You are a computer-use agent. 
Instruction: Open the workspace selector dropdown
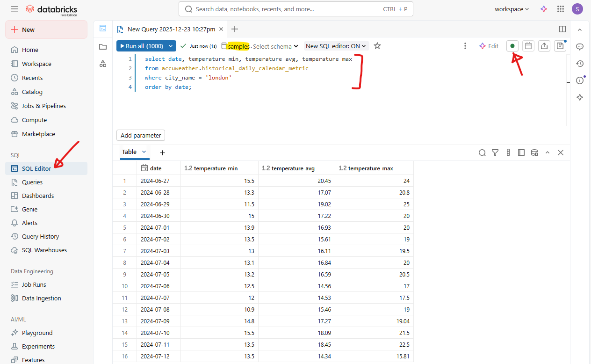point(512,9)
